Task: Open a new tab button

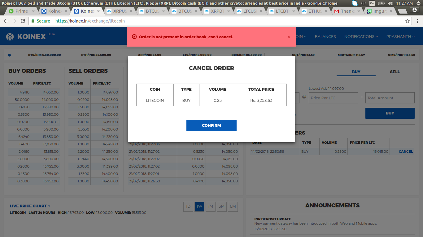Action: [x=402, y=11]
